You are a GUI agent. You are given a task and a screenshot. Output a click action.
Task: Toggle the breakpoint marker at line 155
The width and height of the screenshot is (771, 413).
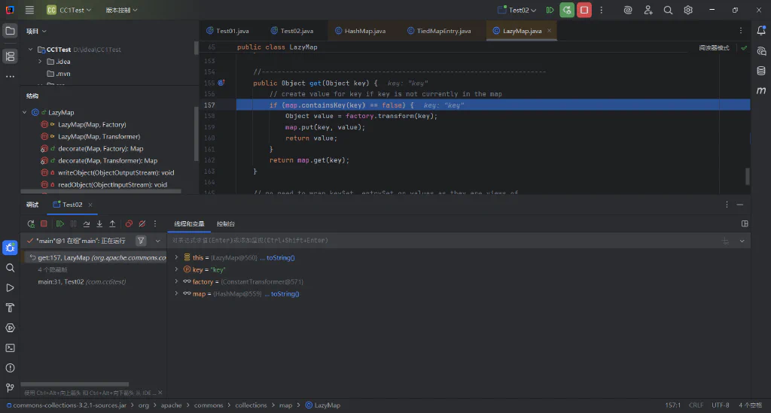[221, 83]
